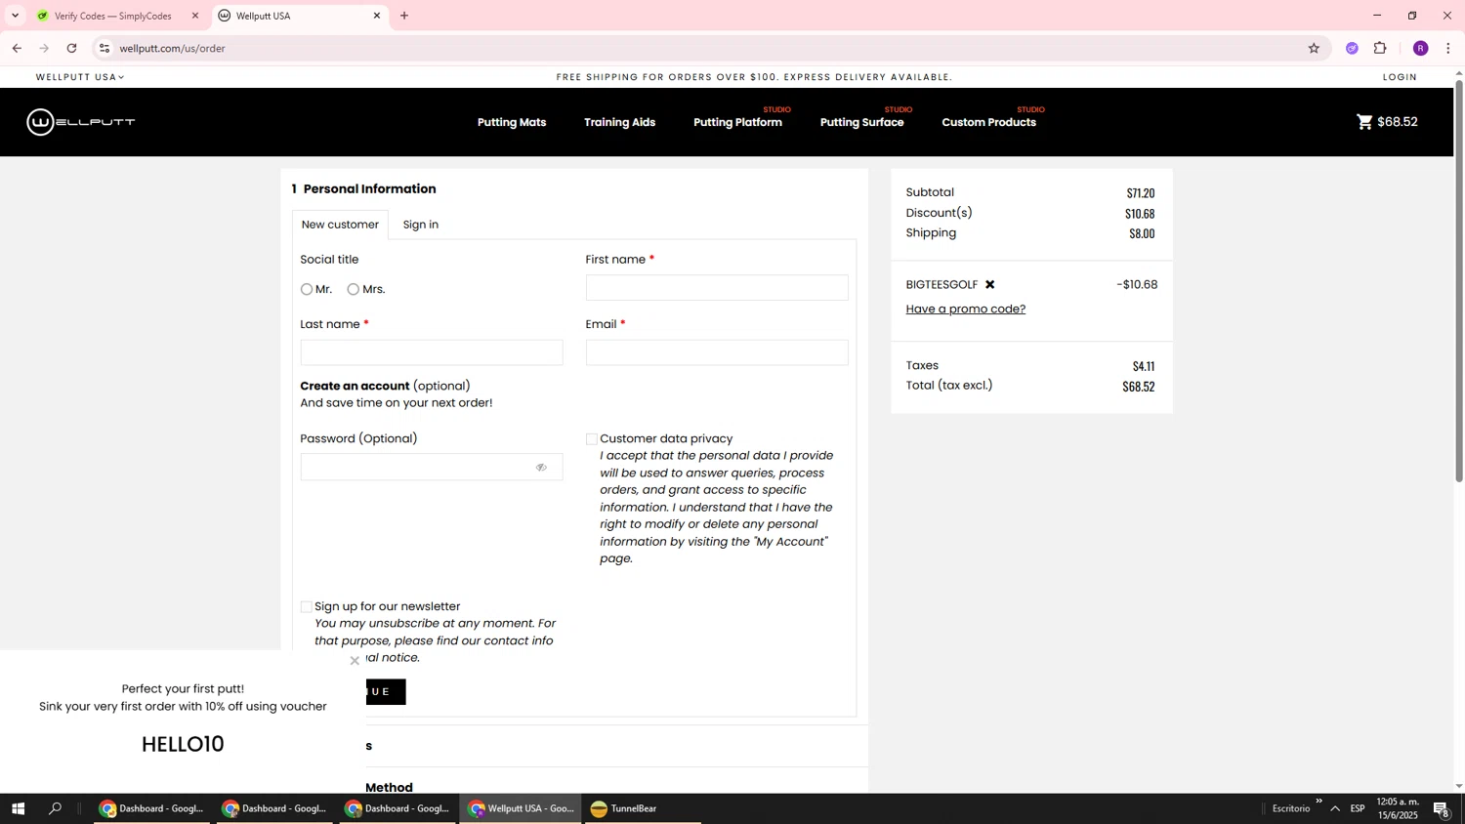The width and height of the screenshot is (1465, 824).
Task: Open Windows notification center icon
Action: point(1442,808)
